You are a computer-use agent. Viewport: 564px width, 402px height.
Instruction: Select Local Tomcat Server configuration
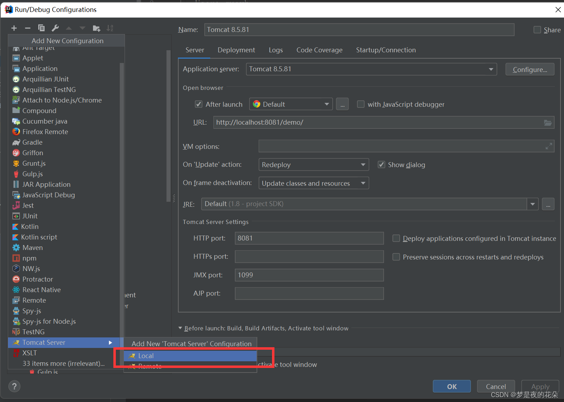pyautogui.click(x=190, y=356)
